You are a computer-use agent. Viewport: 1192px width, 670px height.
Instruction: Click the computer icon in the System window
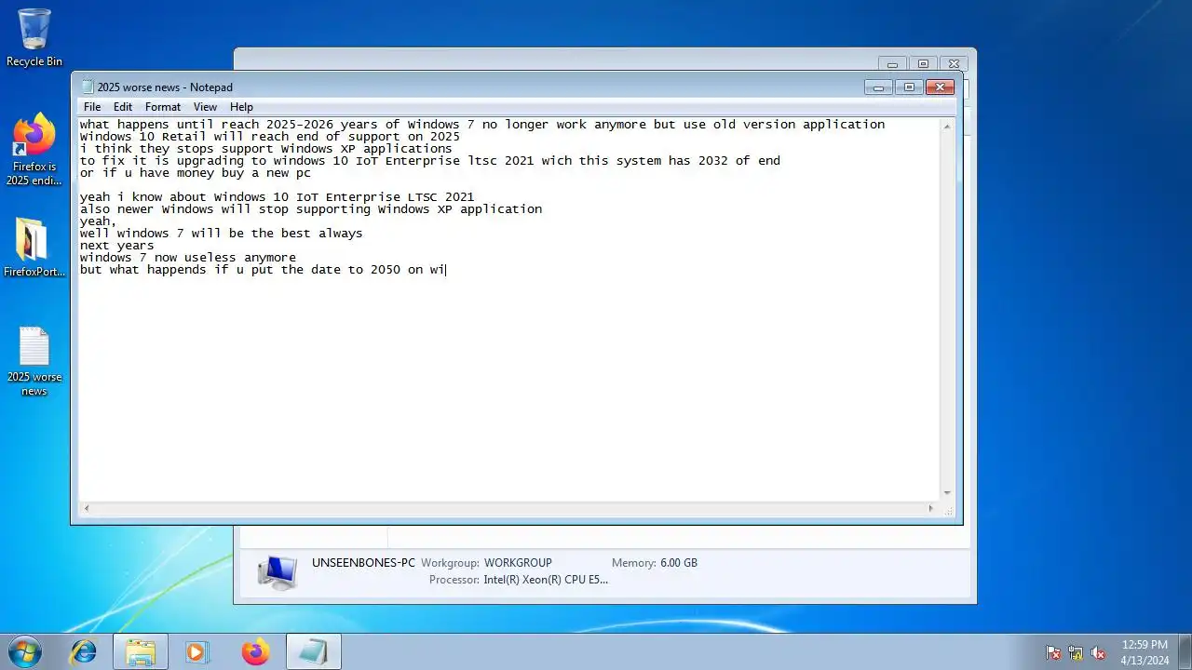[278, 572]
